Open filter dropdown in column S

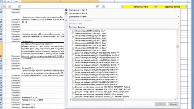103,7
